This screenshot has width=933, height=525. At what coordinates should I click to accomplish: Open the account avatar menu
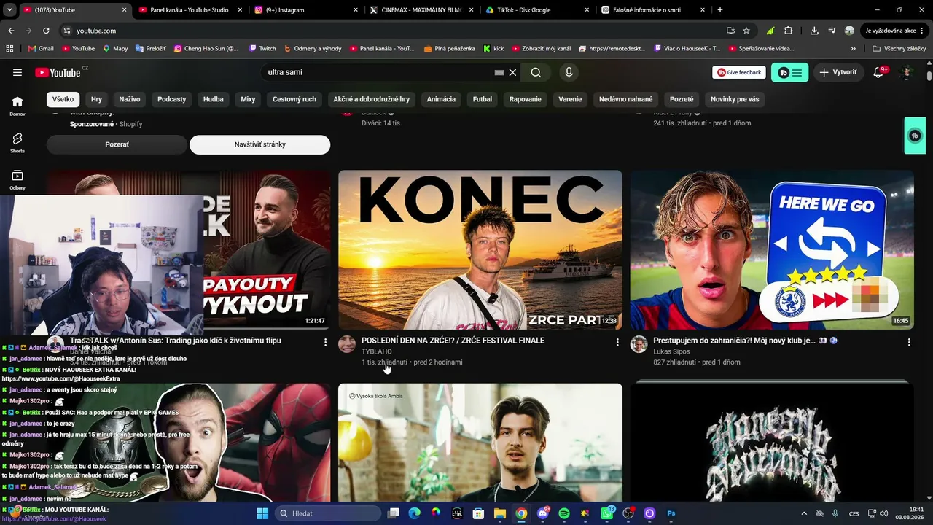(x=907, y=72)
